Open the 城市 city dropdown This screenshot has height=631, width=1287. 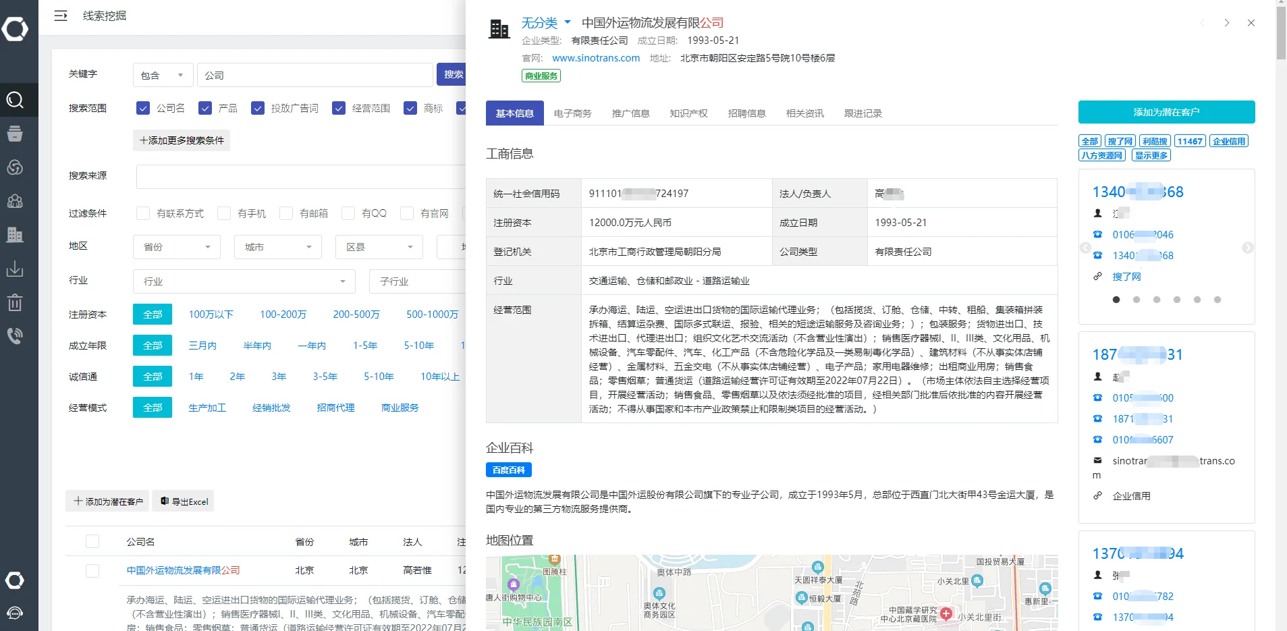(x=278, y=247)
